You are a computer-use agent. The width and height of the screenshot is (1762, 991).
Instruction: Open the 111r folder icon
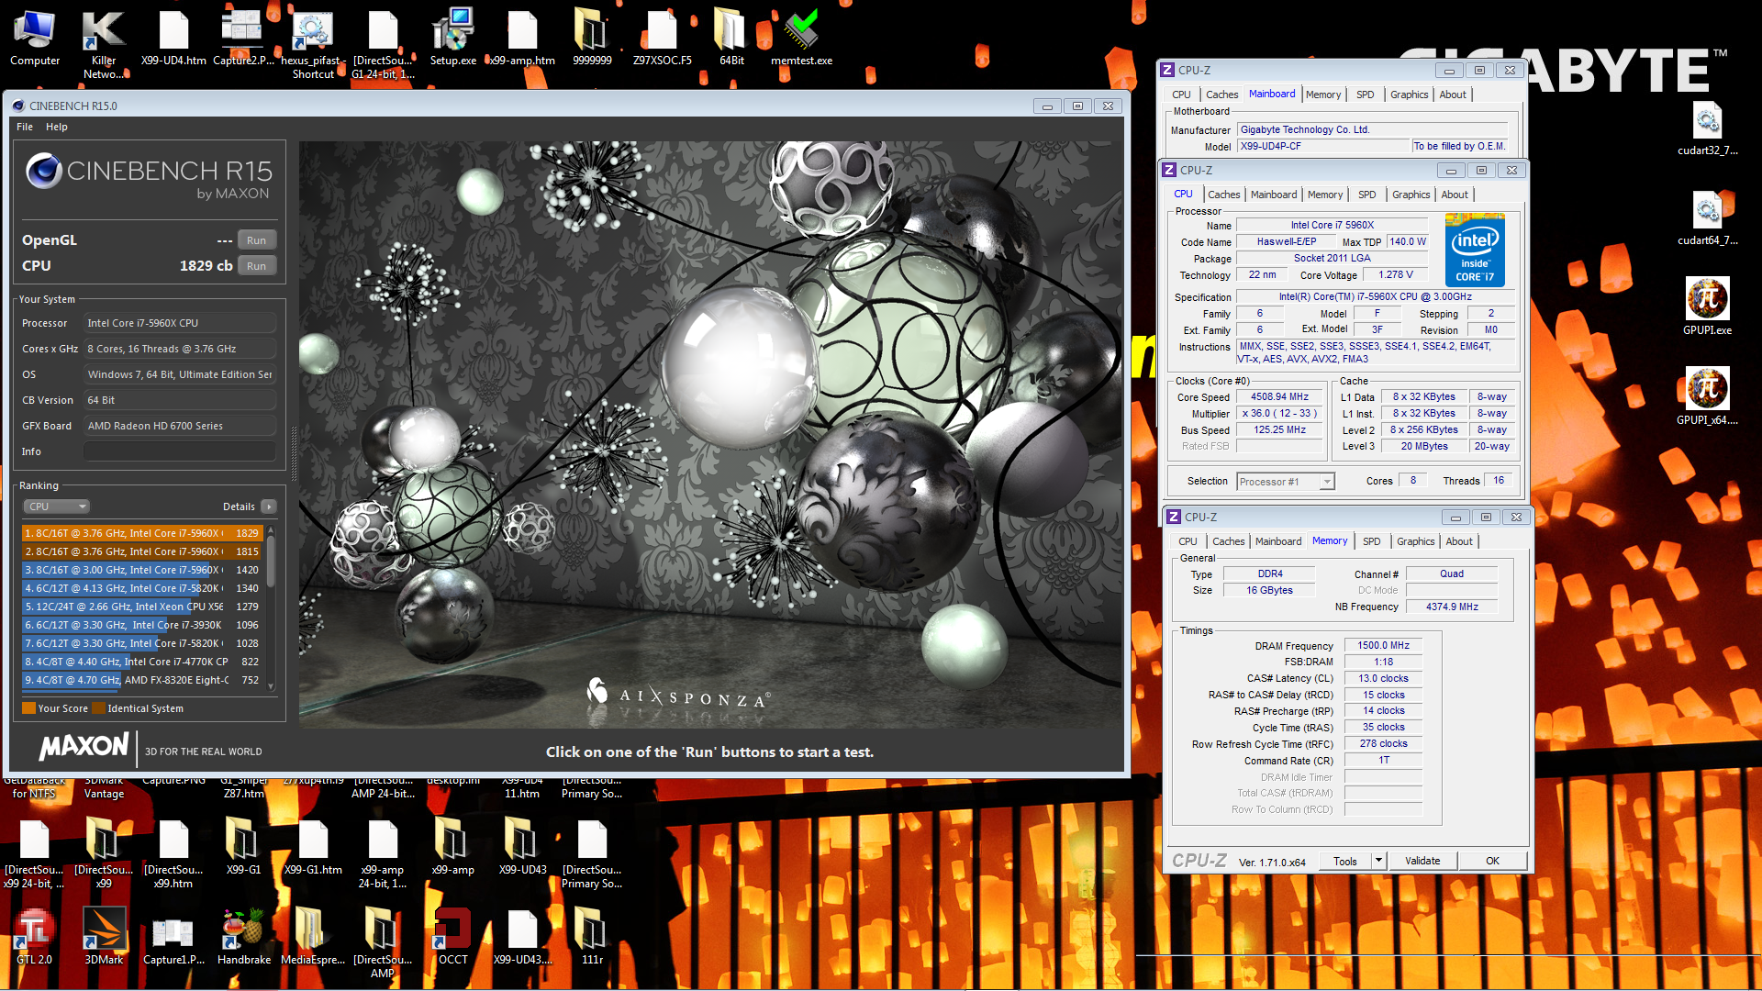point(592,936)
